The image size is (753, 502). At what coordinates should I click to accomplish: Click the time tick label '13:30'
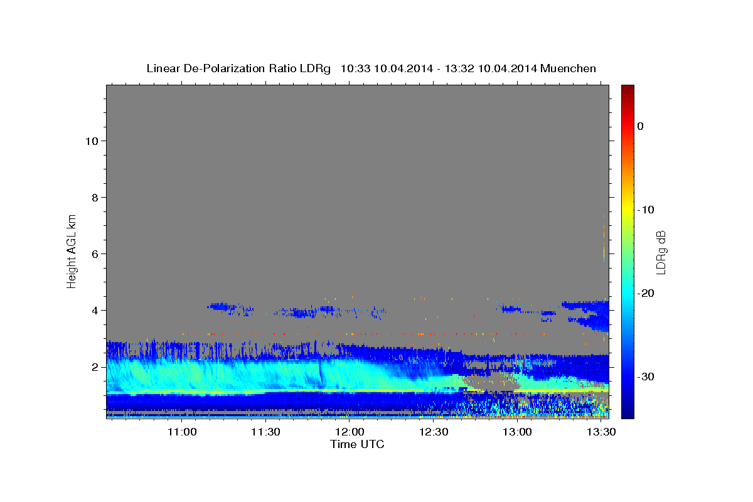601,432
